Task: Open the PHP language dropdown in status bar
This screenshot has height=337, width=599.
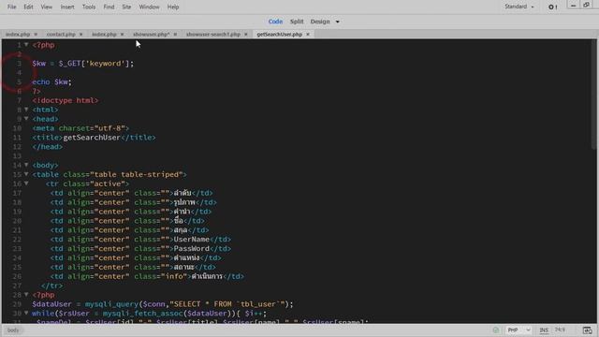Action: point(519,330)
